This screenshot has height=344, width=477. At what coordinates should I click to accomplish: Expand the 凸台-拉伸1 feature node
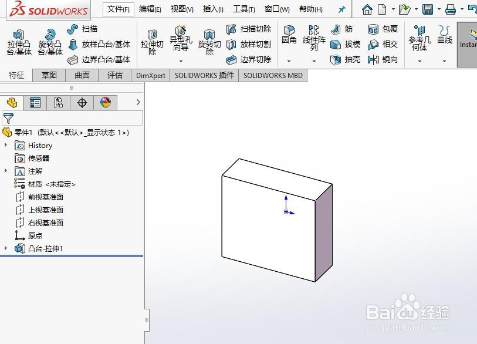(x=6, y=248)
